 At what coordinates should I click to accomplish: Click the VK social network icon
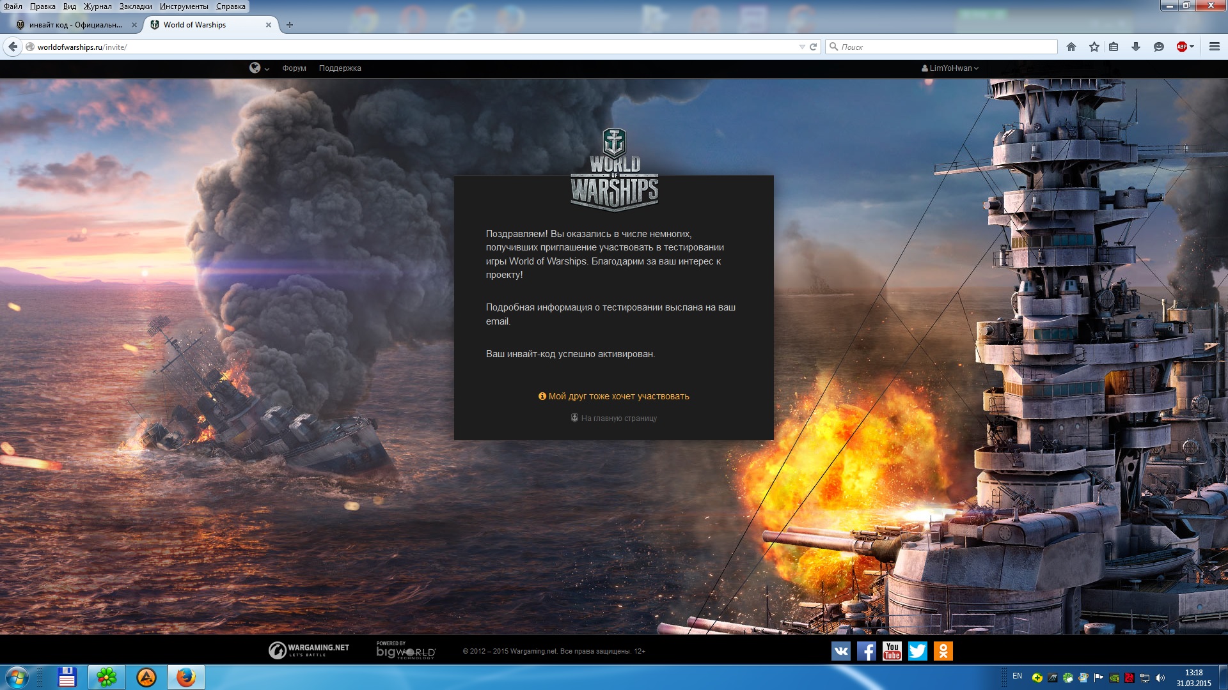pyautogui.click(x=841, y=651)
